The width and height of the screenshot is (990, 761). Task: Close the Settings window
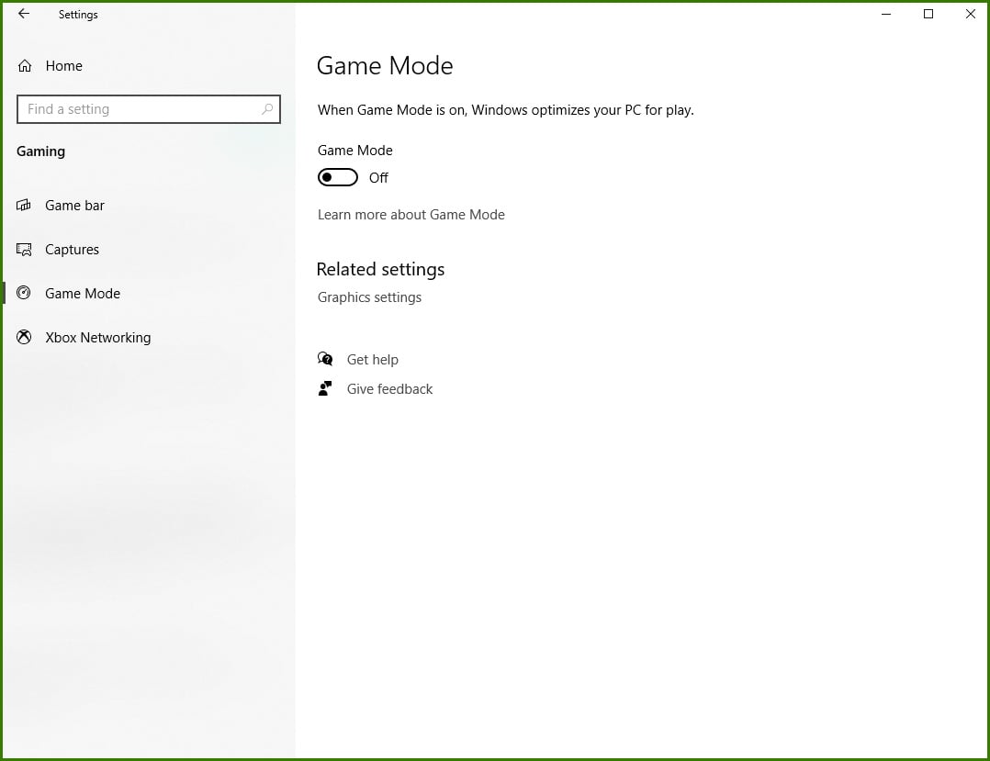[x=971, y=14]
